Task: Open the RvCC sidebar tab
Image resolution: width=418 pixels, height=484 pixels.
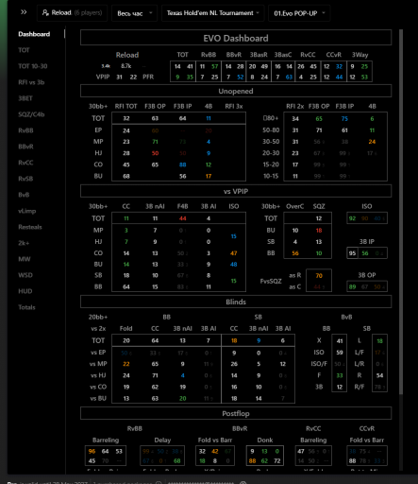Action: [x=25, y=163]
